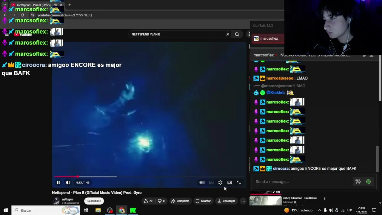Click the video title Nettspend - Plan B
The image size is (382, 215).
[x=97, y=193]
